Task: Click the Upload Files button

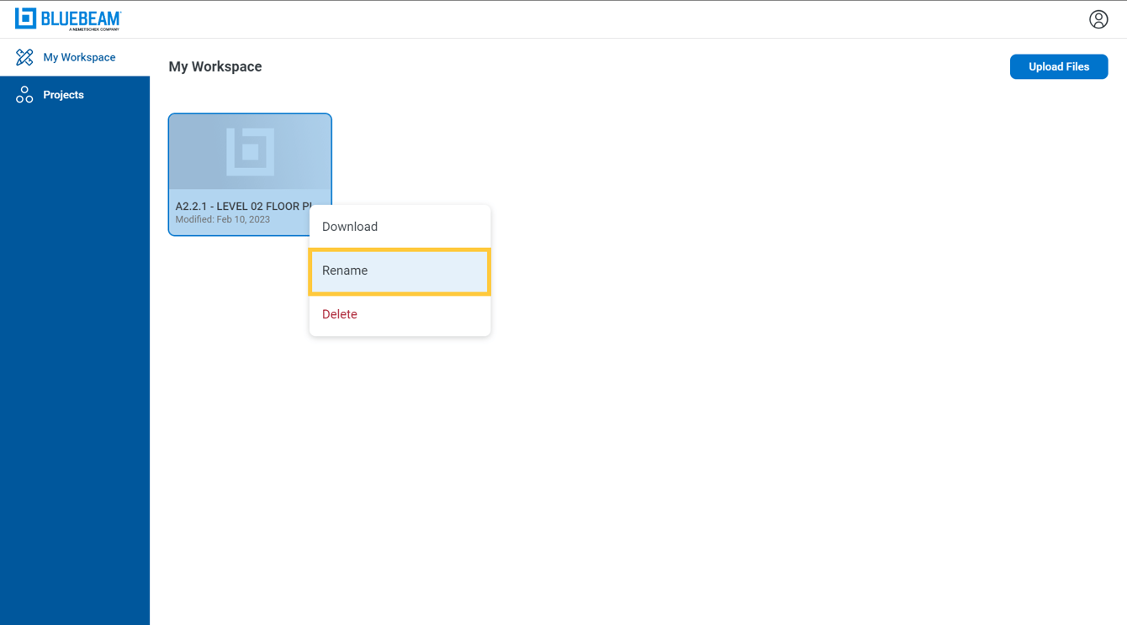Action: [x=1059, y=66]
